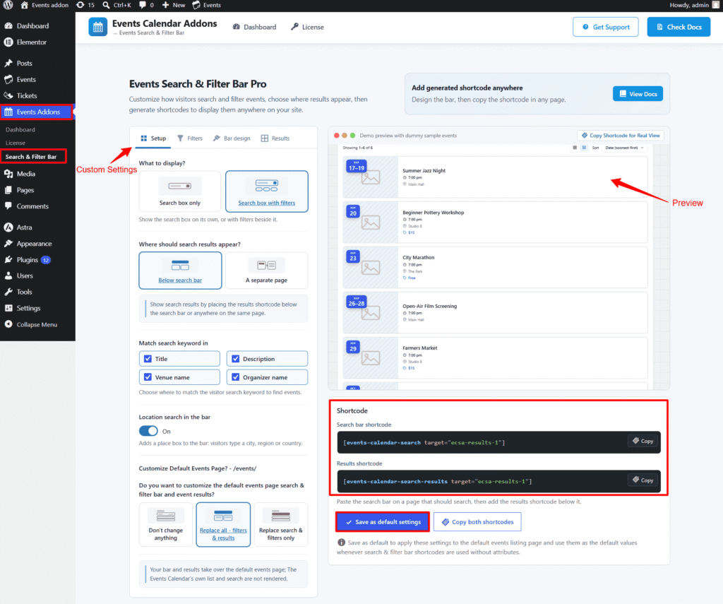Copy the results shortcode
Image resolution: width=723 pixels, height=604 pixels.
click(643, 480)
